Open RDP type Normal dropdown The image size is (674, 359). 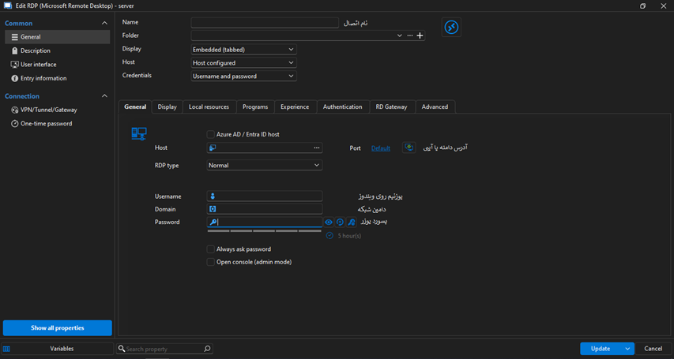click(265, 165)
